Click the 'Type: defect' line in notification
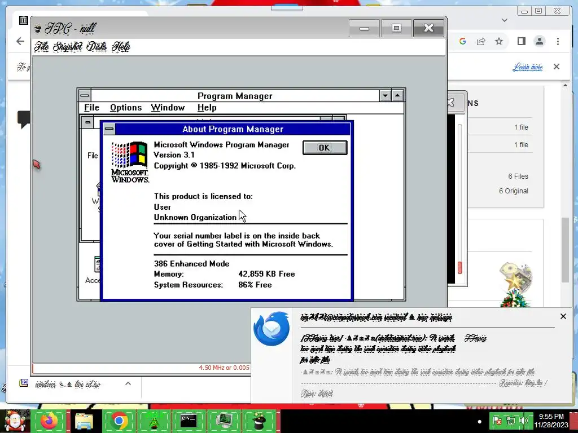The image size is (578, 433). (317, 393)
